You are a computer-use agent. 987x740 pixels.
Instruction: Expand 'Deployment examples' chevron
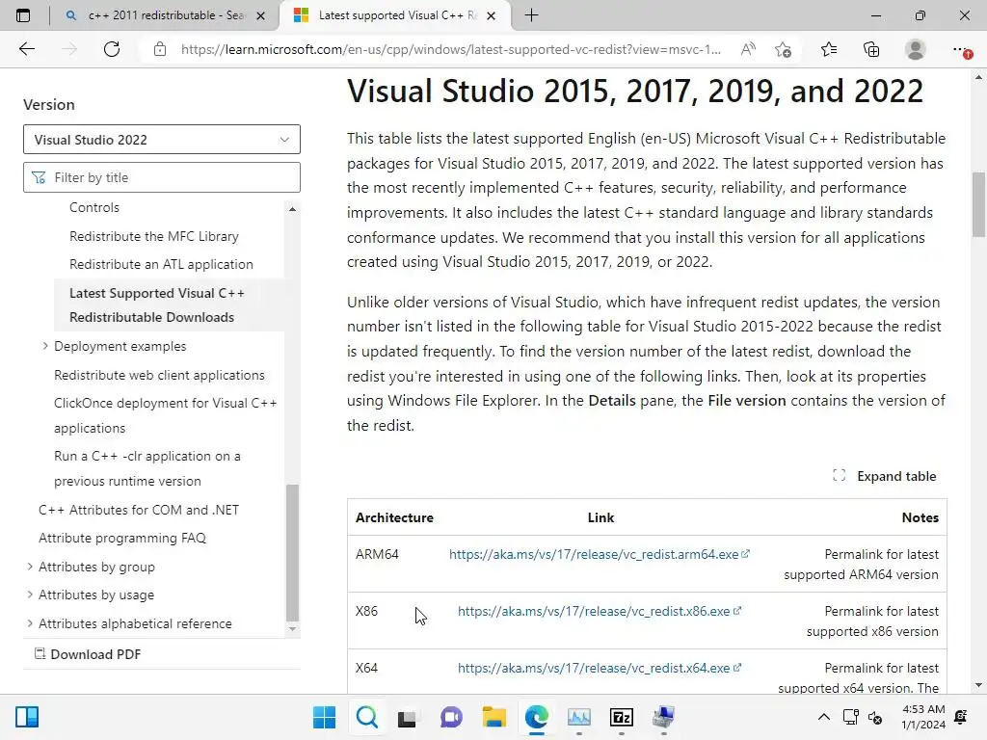tap(44, 346)
